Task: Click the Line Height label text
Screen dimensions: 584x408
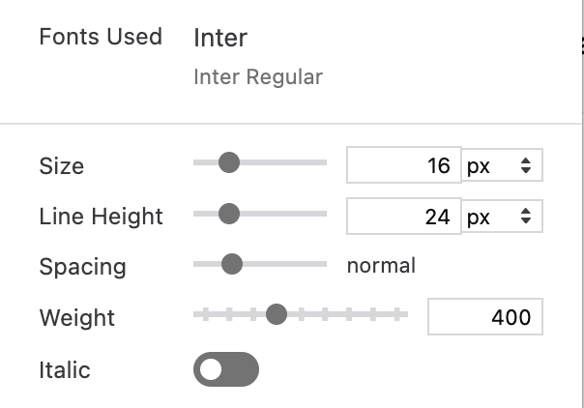Action: click(102, 217)
